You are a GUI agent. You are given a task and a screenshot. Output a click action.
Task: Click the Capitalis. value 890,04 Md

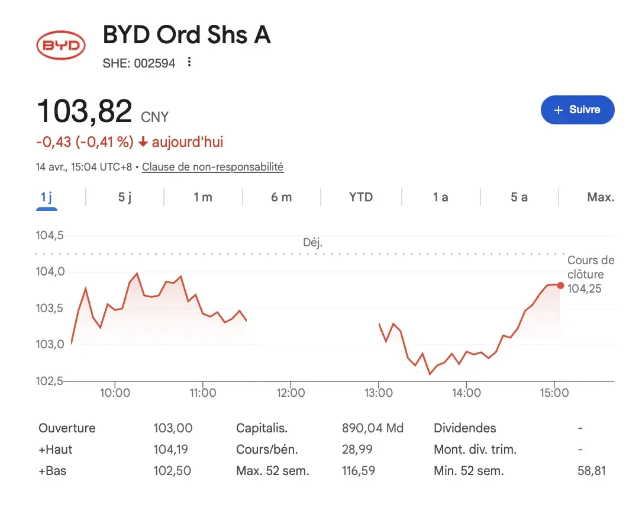click(374, 428)
